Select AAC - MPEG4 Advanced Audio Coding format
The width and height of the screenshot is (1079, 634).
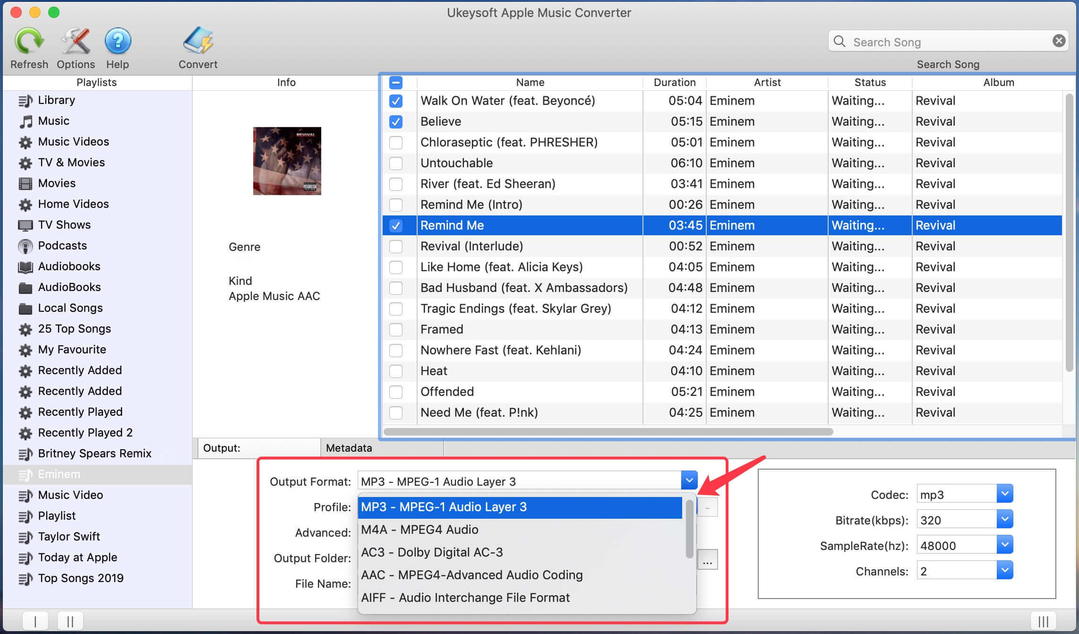tap(471, 574)
